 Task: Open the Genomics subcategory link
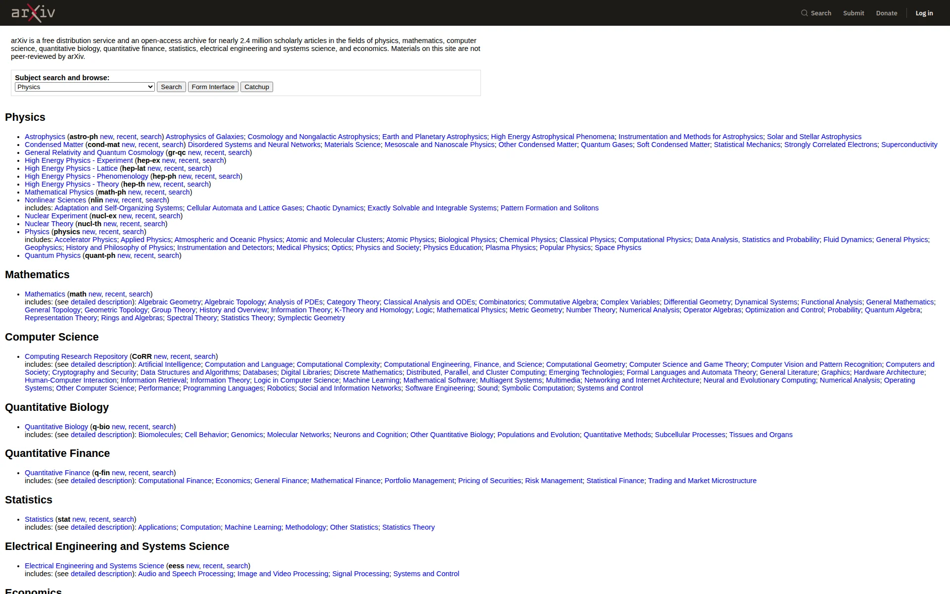tap(247, 435)
